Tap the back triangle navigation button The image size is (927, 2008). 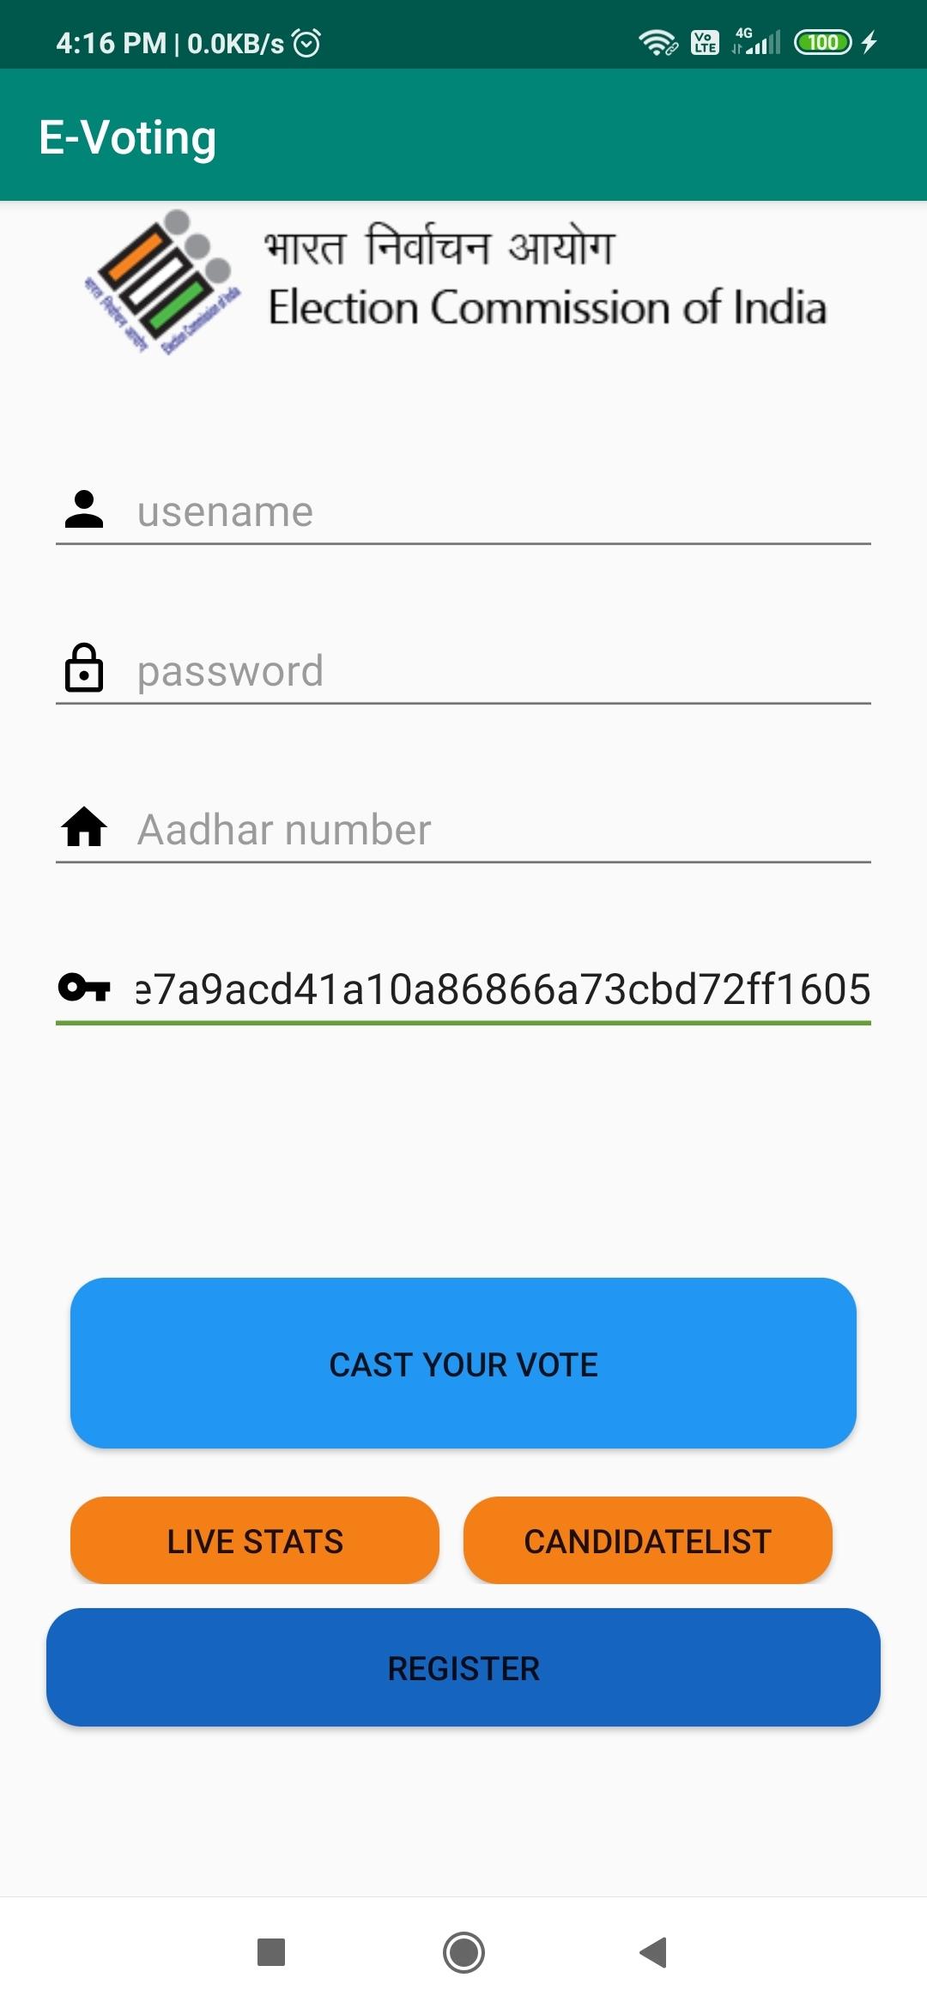click(x=654, y=1952)
